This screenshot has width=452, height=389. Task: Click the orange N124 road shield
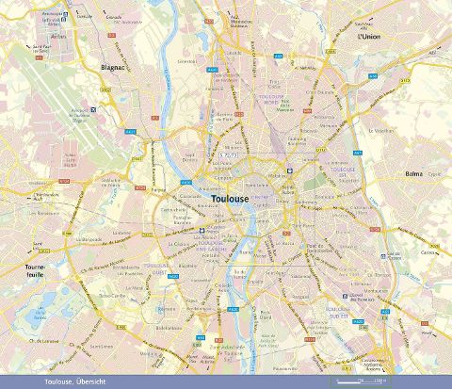64,182
